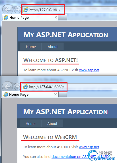Click the Forward button in the 127.0.0.1:81 window
Viewport: 117px width, 163px height.
(x=17, y=10)
